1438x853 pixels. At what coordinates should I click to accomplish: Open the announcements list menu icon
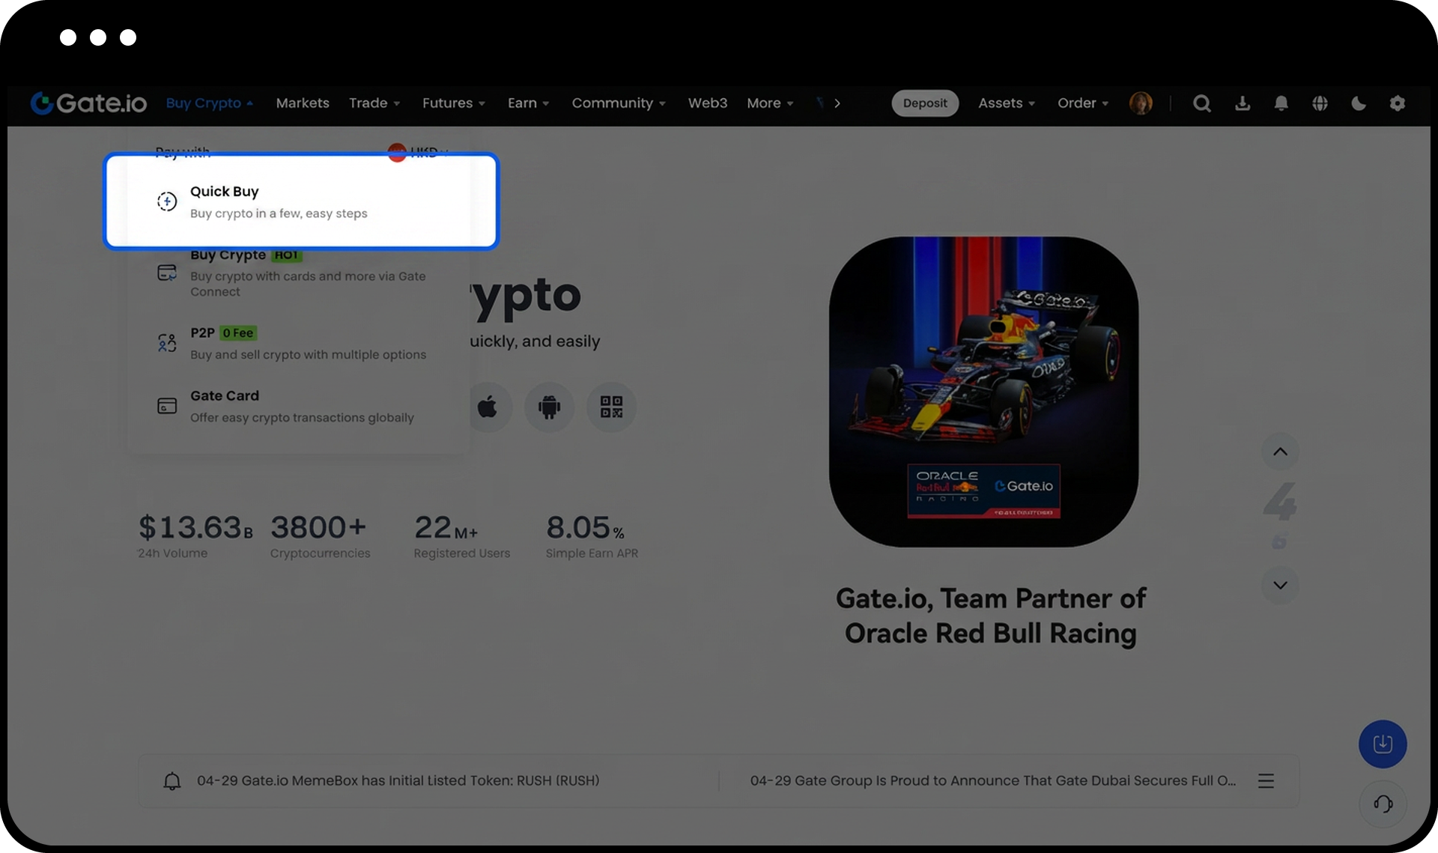click(1265, 780)
